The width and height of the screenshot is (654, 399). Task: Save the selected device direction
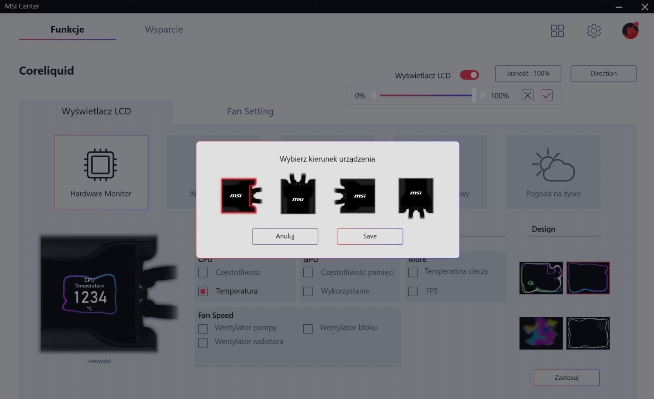370,236
